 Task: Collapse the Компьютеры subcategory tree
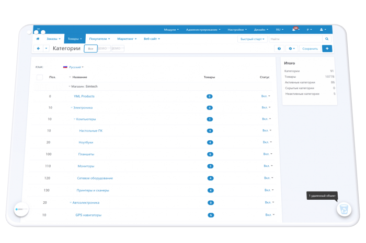coord(74,119)
